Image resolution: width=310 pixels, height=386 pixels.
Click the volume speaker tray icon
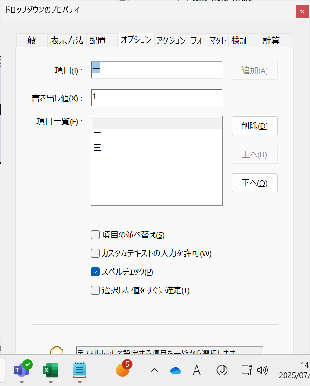(x=262, y=370)
